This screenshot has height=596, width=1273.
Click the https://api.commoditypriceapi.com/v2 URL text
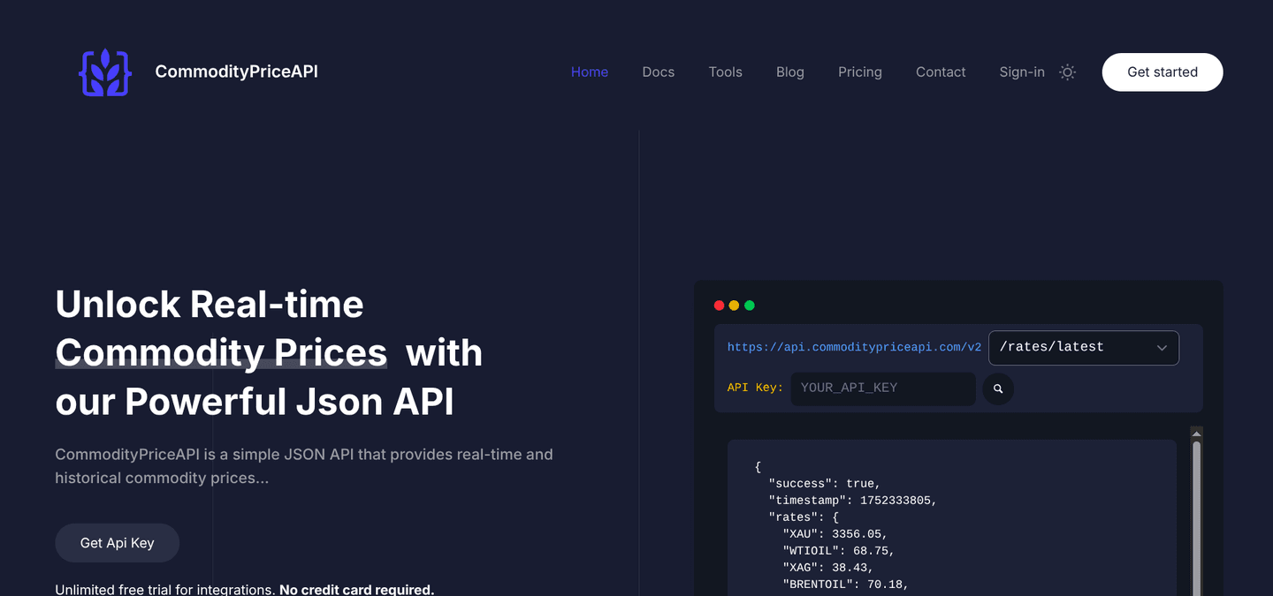[854, 348]
